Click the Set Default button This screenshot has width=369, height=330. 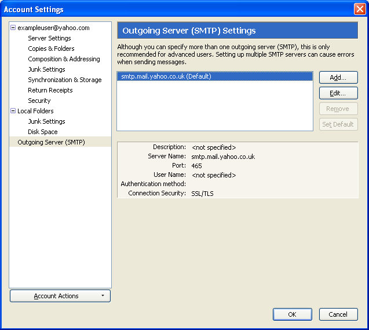click(338, 124)
